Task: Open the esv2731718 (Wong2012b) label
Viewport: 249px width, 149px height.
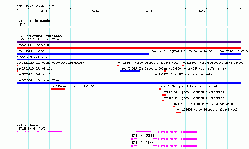Action: (x=35, y=68)
